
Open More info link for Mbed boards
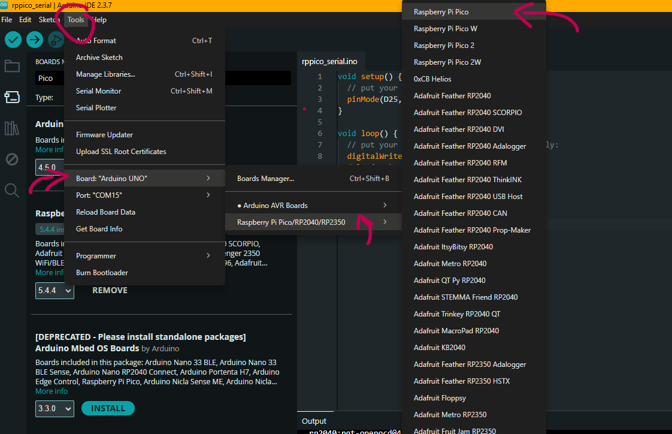[52, 391]
